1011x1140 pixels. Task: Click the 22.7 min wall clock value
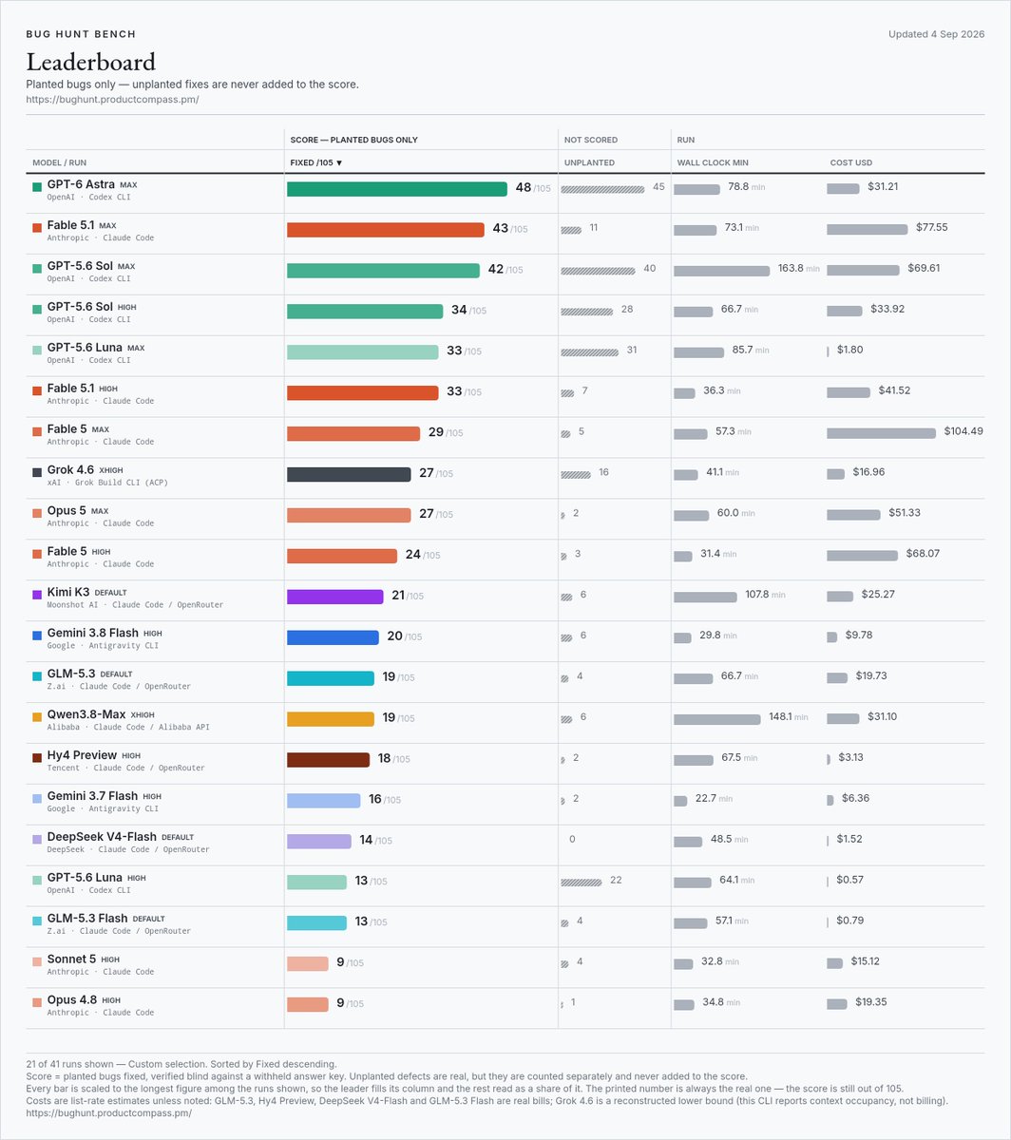pyautogui.click(x=714, y=799)
